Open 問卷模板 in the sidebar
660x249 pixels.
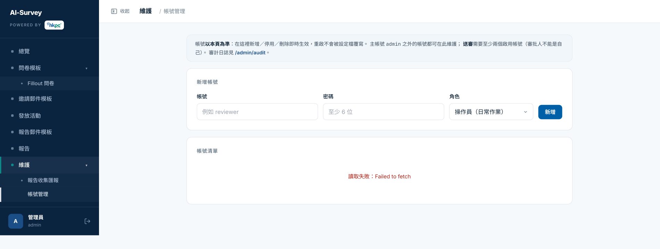(x=49, y=68)
